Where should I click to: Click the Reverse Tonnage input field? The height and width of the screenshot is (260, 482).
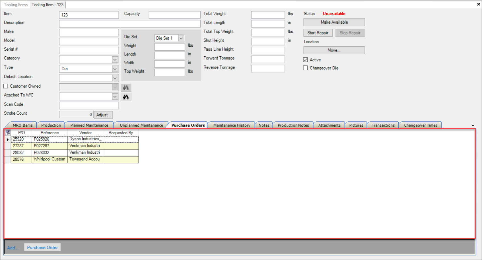click(x=268, y=69)
